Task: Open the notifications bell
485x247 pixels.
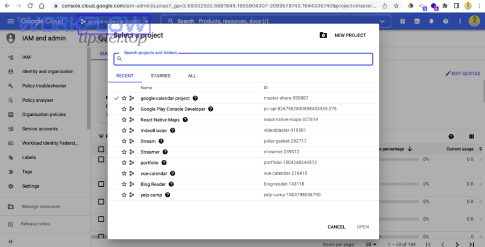Action: (431, 22)
